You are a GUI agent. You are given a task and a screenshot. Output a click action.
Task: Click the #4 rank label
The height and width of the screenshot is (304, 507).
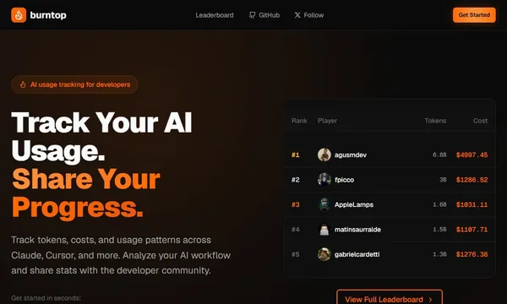click(x=296, y=230)
